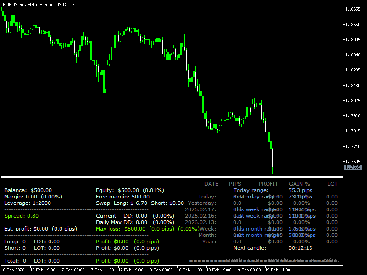Screen dimensions: 367x275
Task: Click the Profit value in the Total row
Action: 128,261
